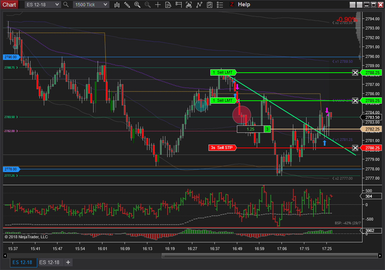385x270 pixels.
Task: Open the data series icon
Action: (189, 5)
